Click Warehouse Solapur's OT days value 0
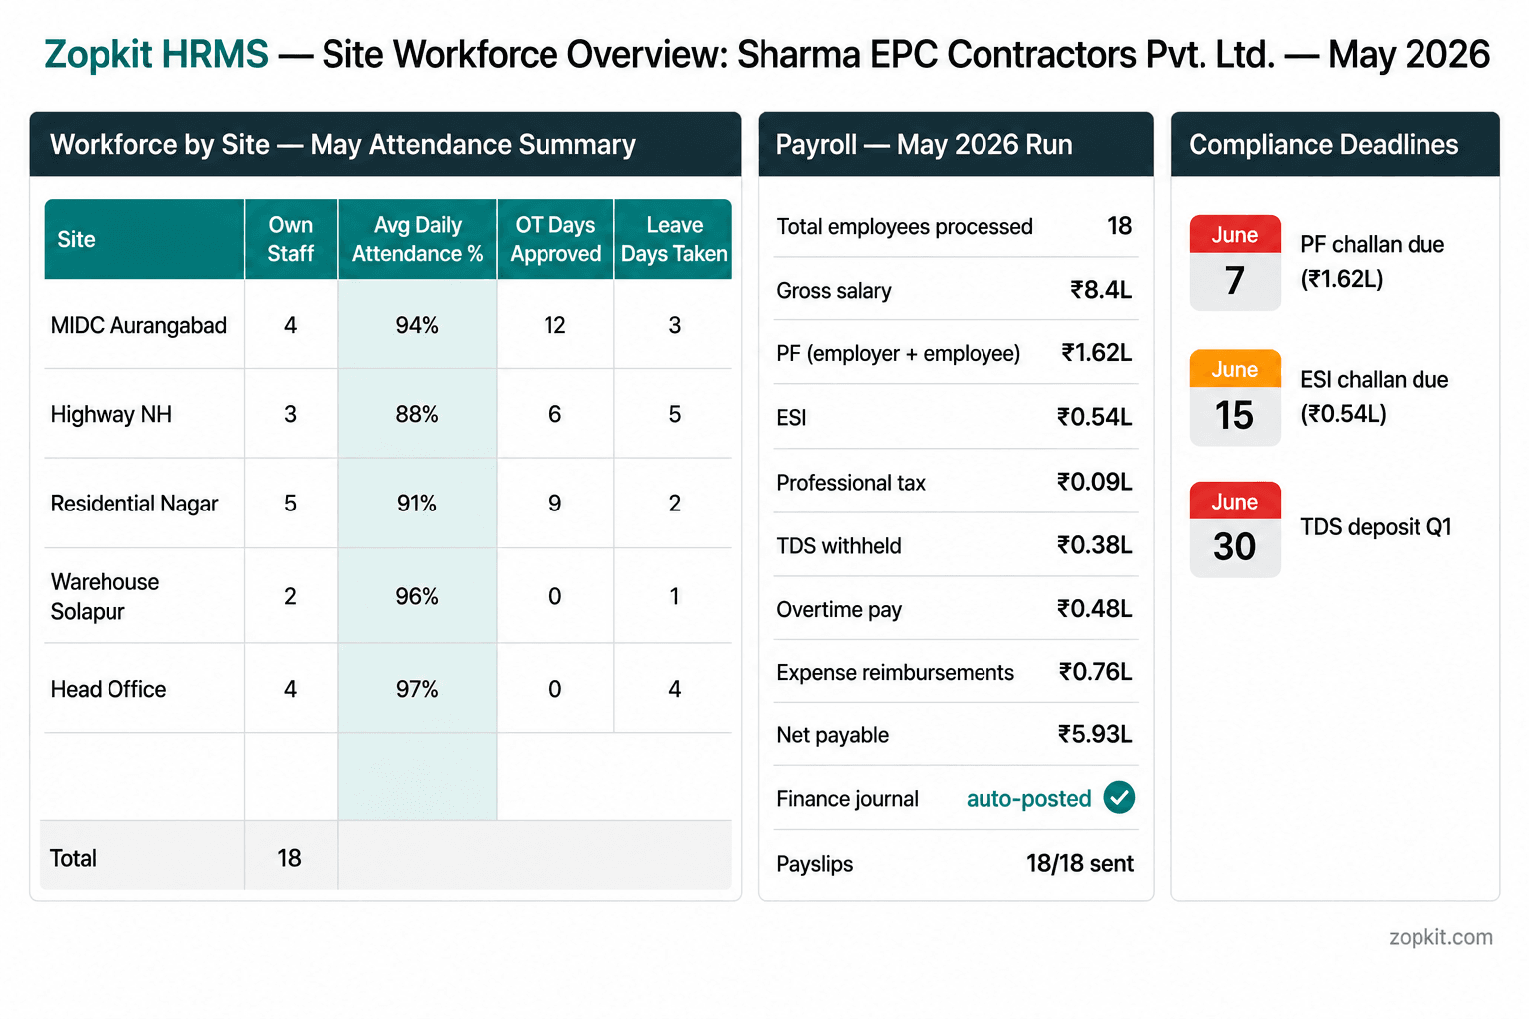 click(x=555, y=596)
